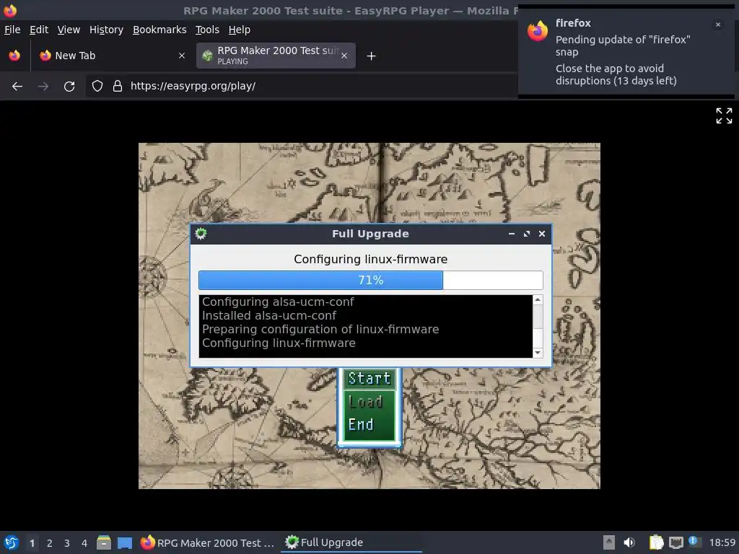Image resolution: width=739 pixels, height=554 pixels.
Task: Focus the Full Upgrade taskbar entry
Action: click(x=351, y=542)
